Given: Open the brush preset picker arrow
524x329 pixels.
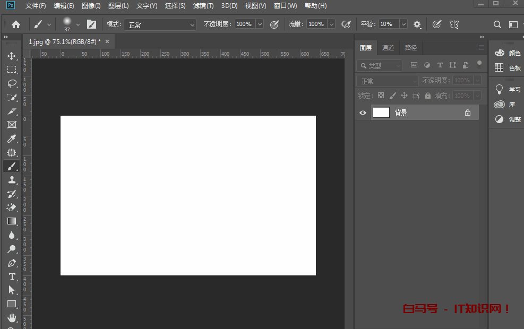Looking at the screenshot, I should (78, 24).
